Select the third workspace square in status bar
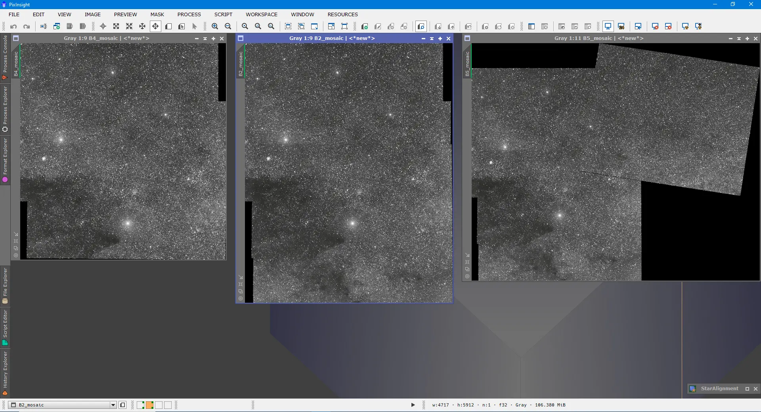The image size is (761, 412). [x=159, y=405]
